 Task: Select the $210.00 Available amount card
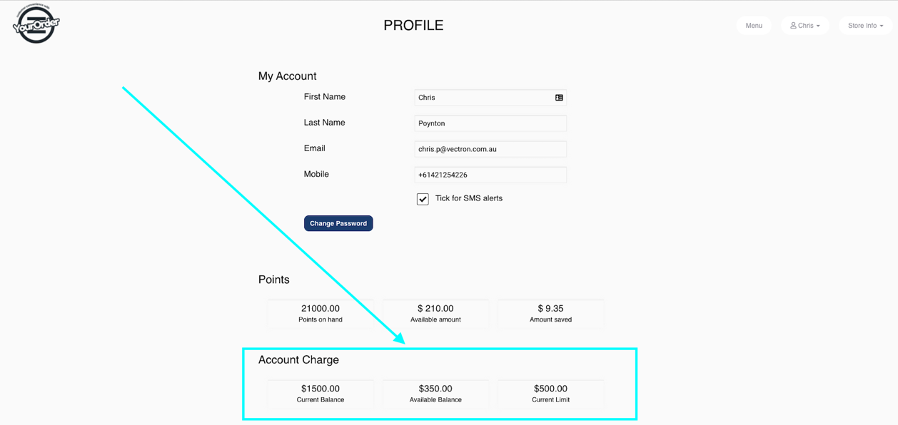435,314
